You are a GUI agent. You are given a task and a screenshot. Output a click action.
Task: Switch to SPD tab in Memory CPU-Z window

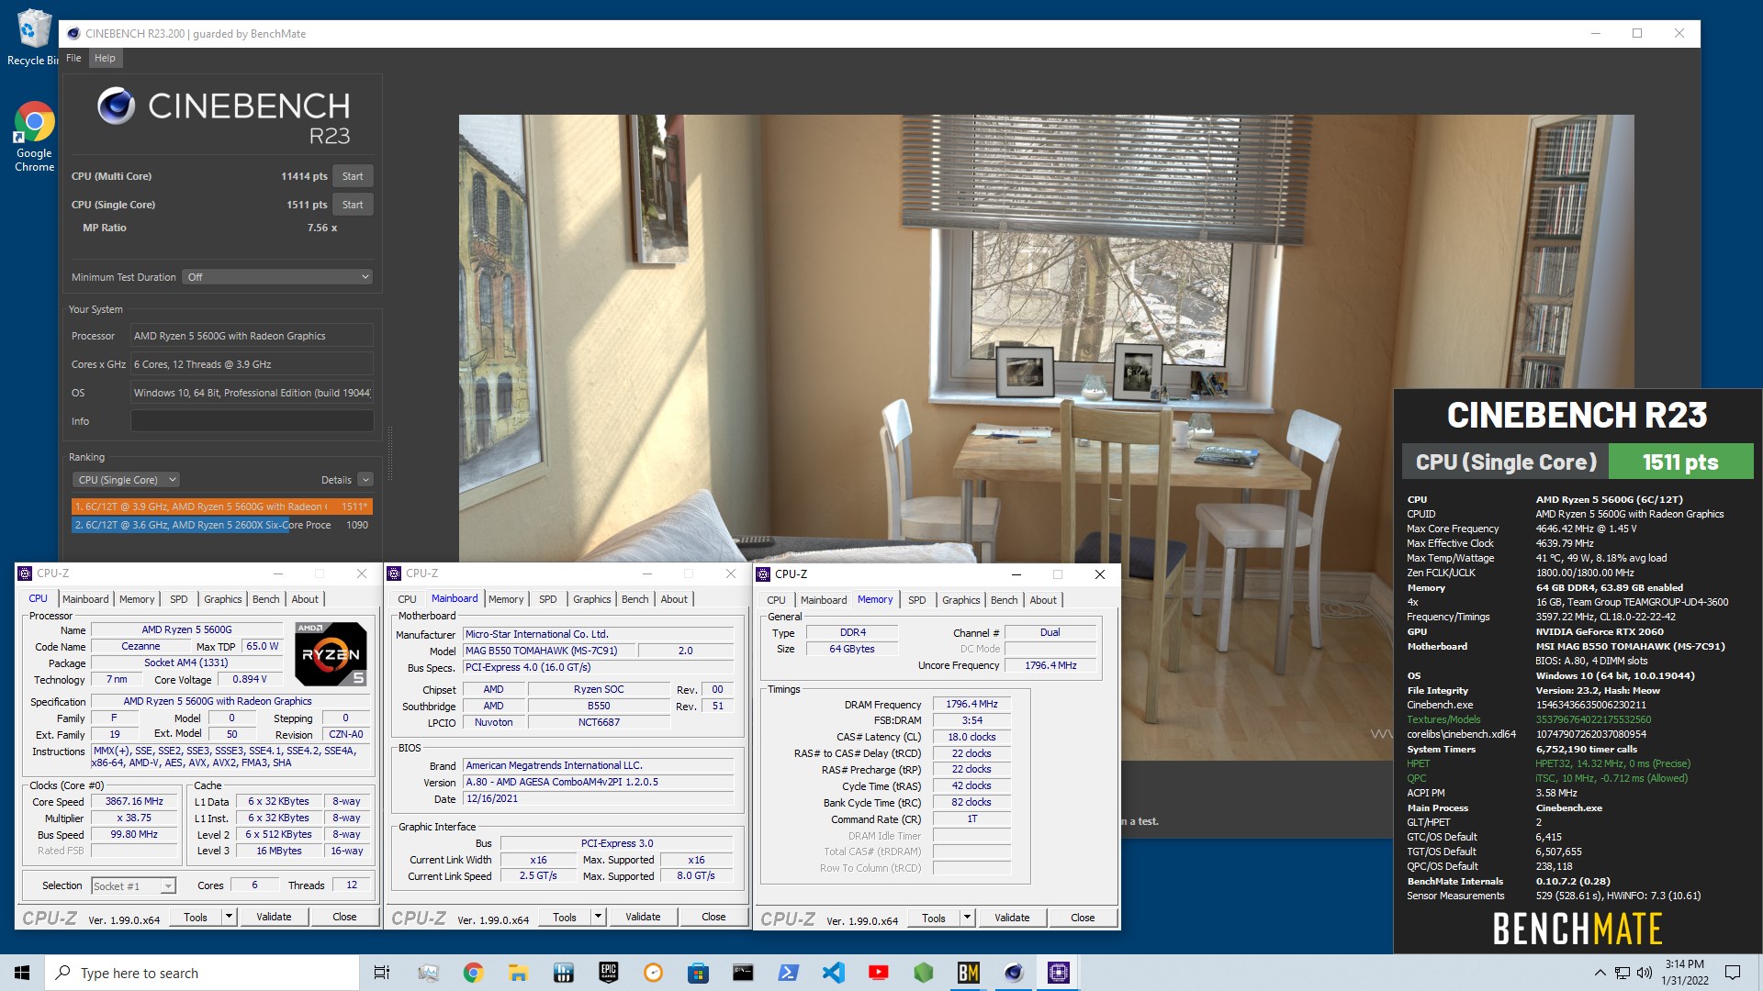click(x=916, y=600)
